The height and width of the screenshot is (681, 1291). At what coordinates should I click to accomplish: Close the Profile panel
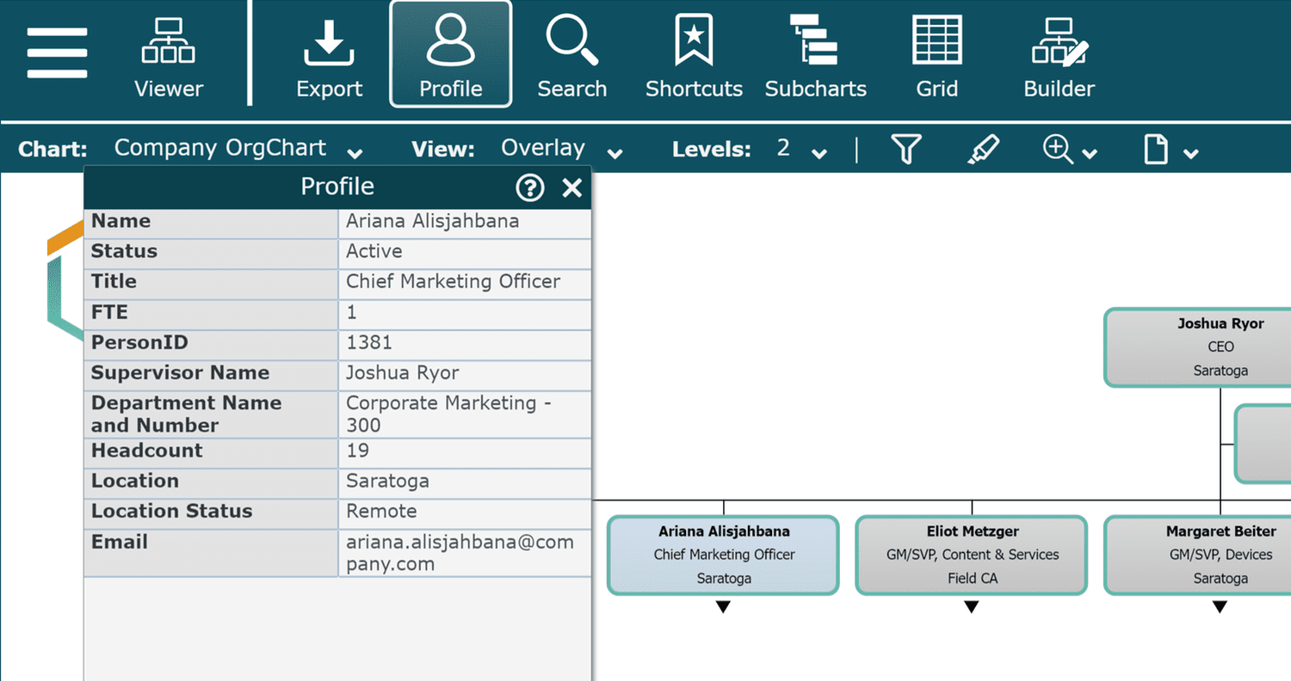point(572,187)
